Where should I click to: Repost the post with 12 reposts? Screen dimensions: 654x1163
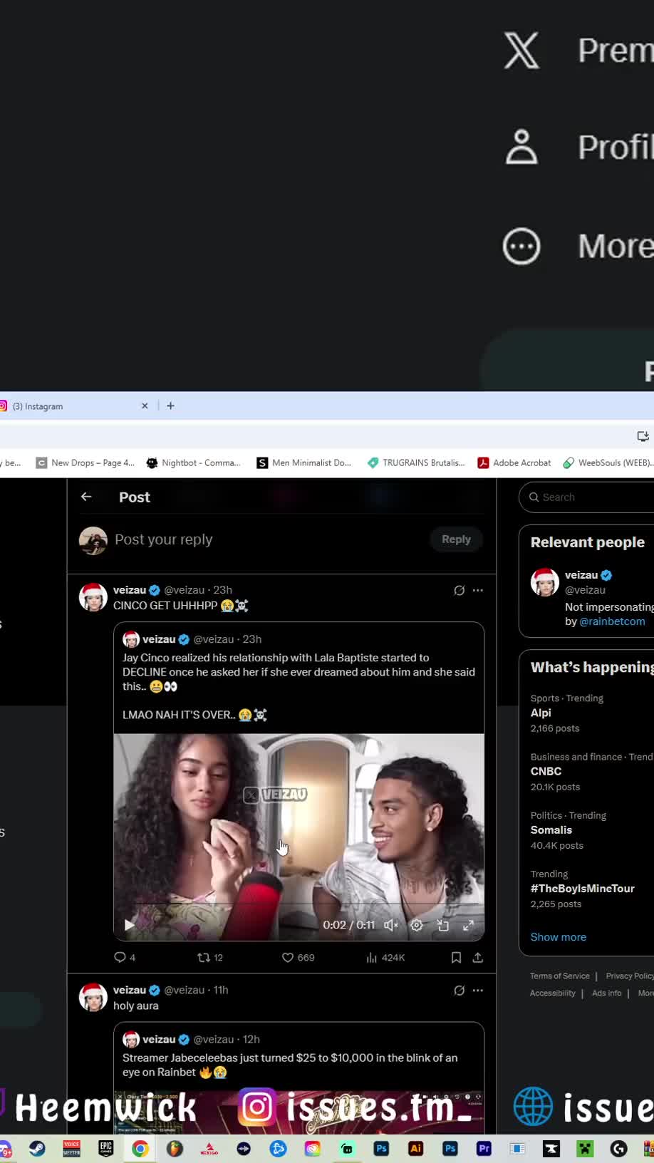click(x=210, y=957)
